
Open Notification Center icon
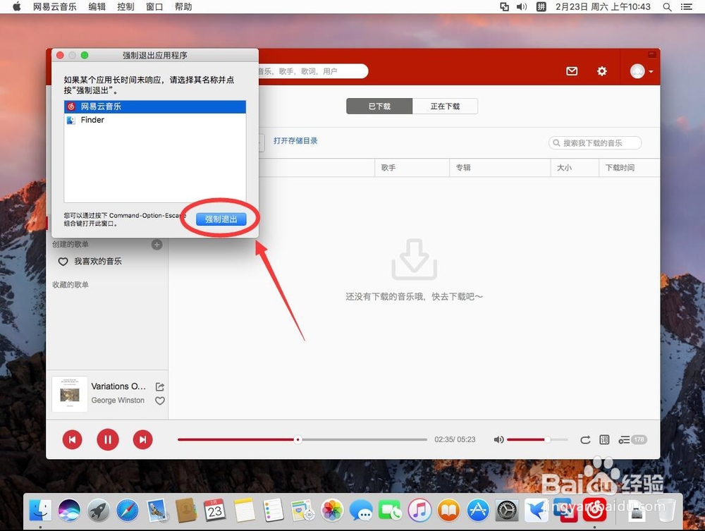click(687, 7)
